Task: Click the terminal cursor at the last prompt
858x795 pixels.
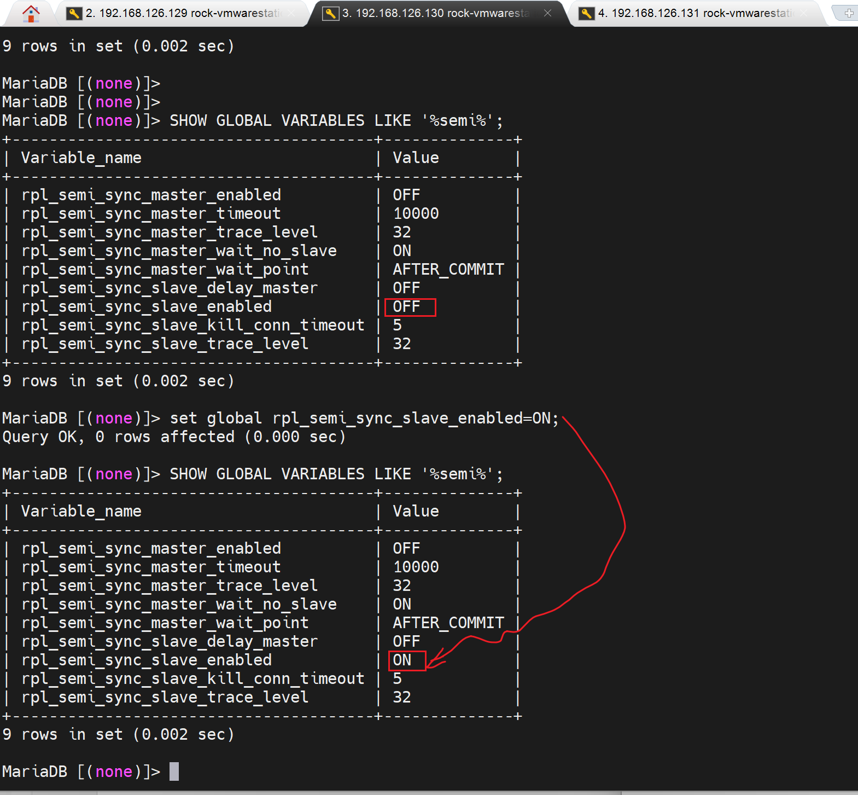Action: (x=174, y=771)
